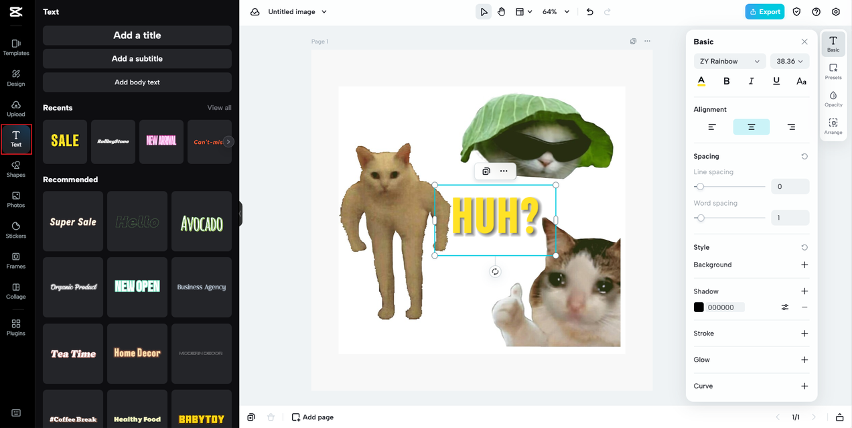
Task: Toggle italic formatting
Action: pos(751,81)
